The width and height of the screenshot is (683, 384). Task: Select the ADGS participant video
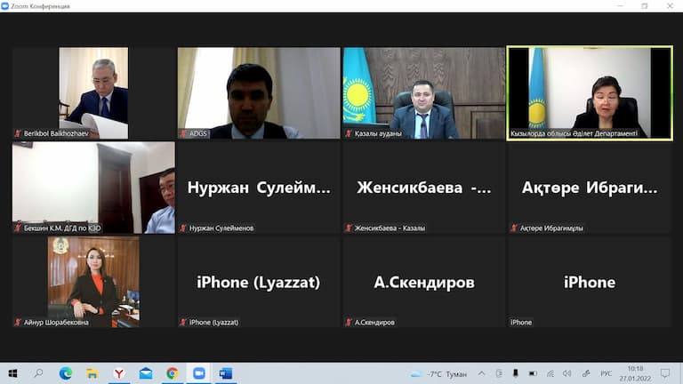(x=259, y=92)
